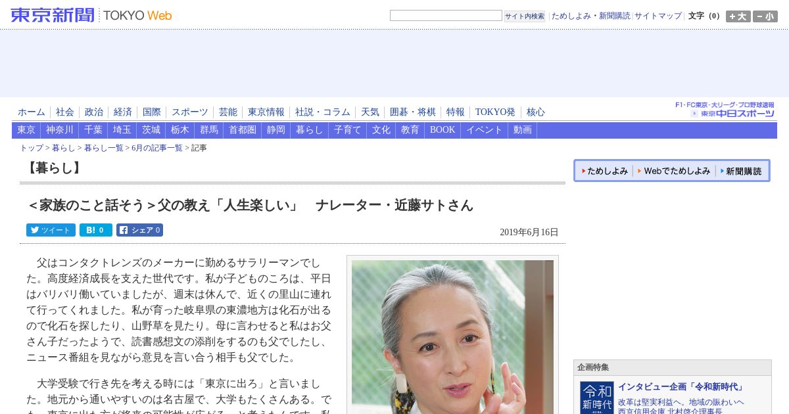Select the 栃木 tab
Image resolution: width=789 pixels, height=414 pixels.
tap(180, 130)
